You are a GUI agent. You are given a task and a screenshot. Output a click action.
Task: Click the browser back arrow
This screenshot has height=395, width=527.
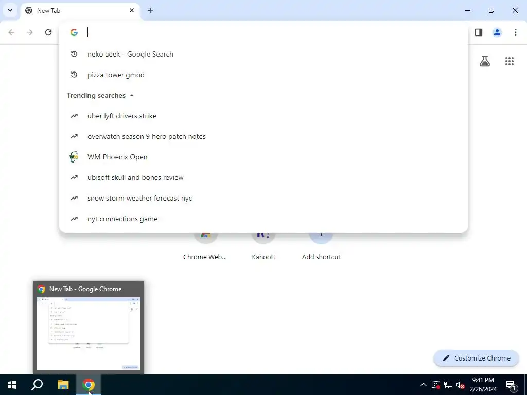(x=11, y=32)
